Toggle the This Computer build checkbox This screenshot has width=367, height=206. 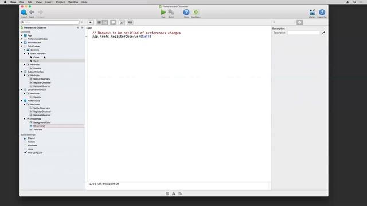(x=25, y=153)
